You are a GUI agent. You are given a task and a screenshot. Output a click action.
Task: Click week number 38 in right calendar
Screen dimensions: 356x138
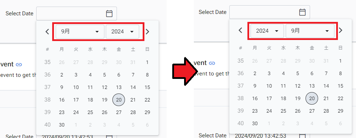pyautogui.click(x=240, y=98)
